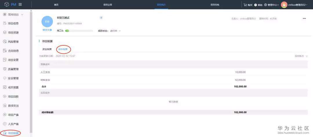The height and width of the screenshot is (137, 313).
Task: Click the 管理中心 gear icon
Action: [265, 5]
